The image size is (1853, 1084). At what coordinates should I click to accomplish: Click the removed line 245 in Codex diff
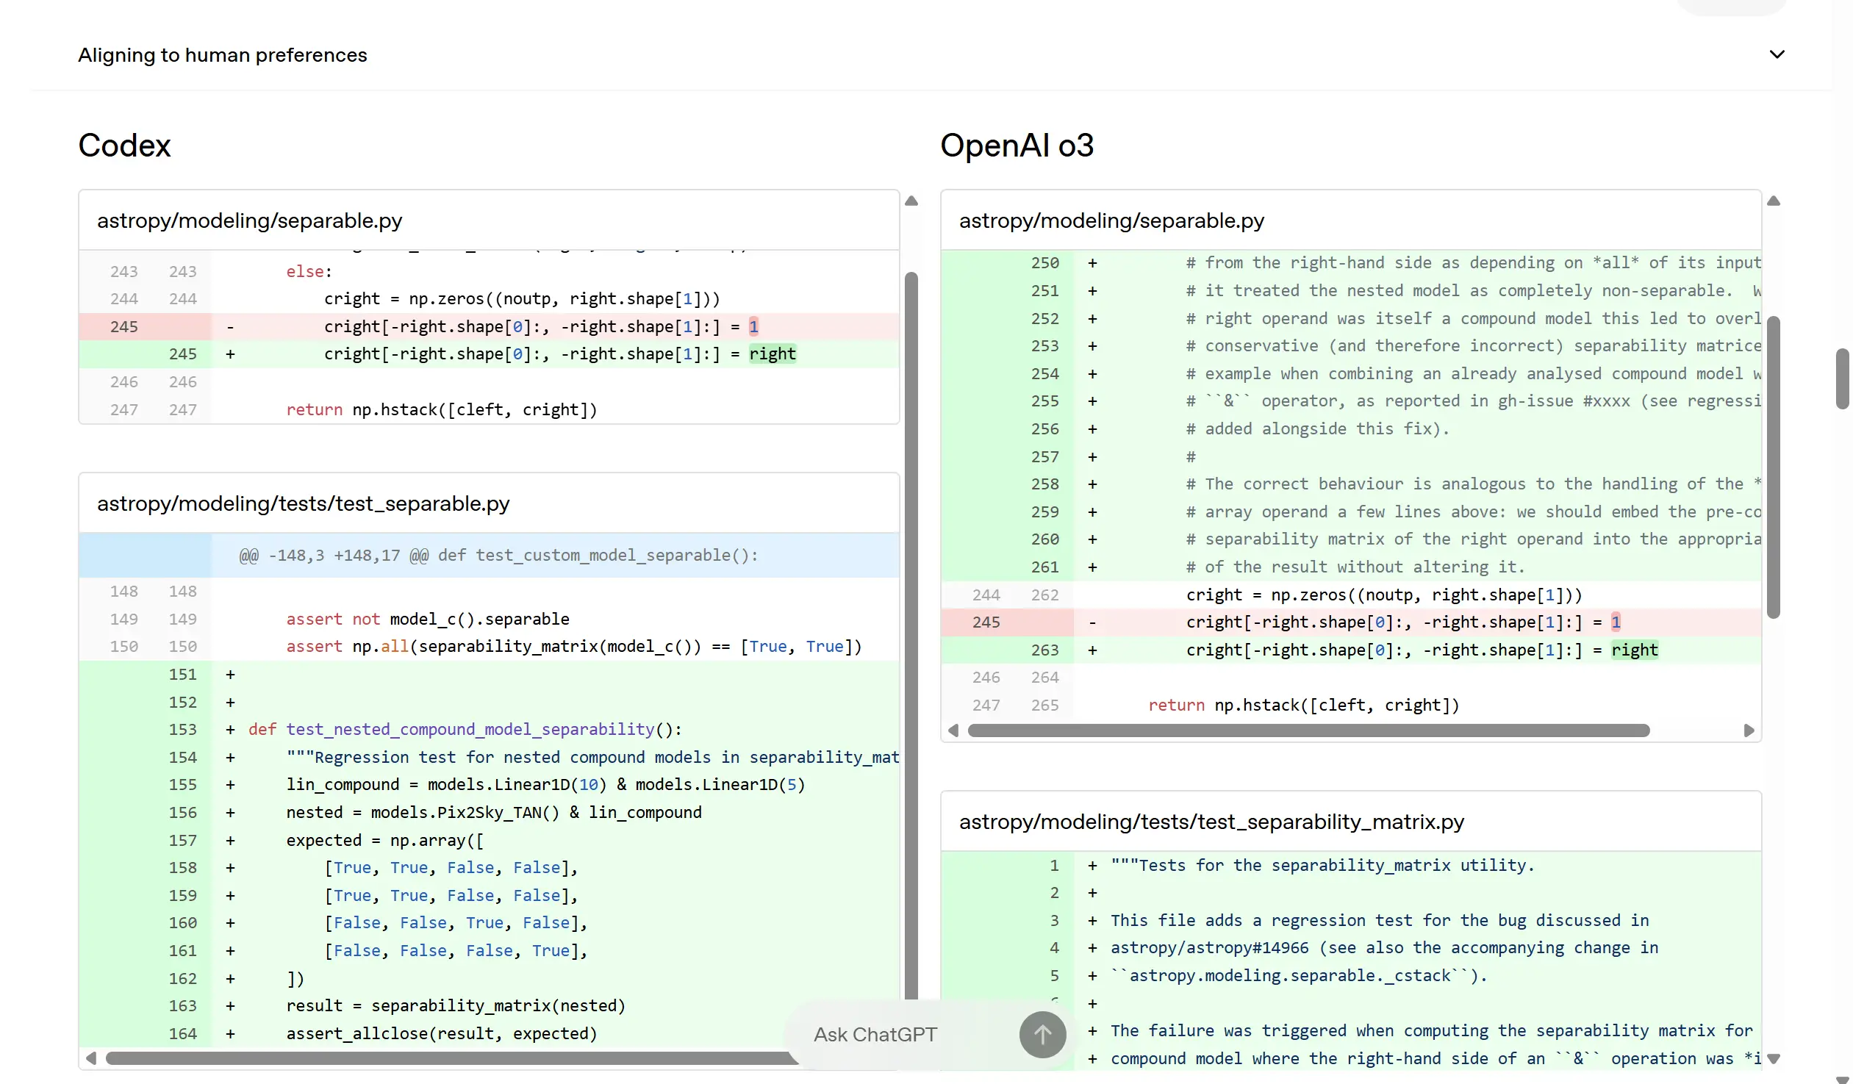click(x=489, y=326)
